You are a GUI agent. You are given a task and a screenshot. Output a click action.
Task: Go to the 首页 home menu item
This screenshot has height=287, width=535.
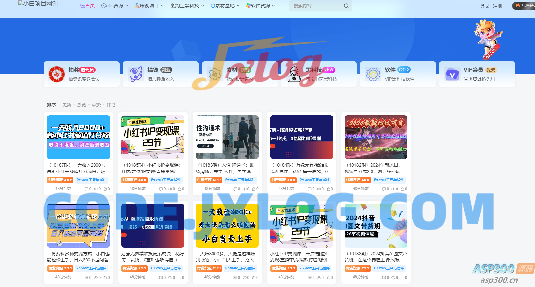pyautogui.click(x=88, y=6)
